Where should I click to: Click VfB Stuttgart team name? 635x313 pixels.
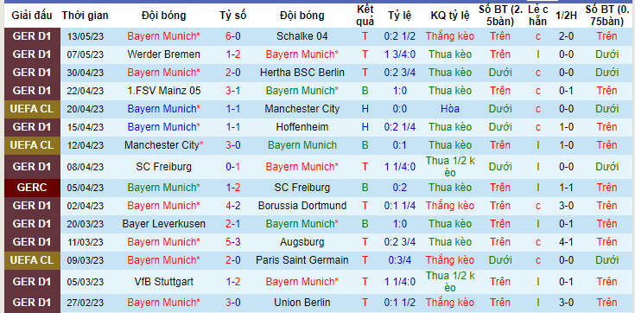tap(163, 281)
